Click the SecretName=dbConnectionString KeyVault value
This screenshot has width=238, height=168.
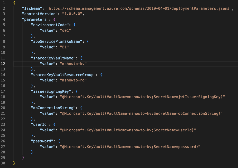click(x=141, y=113)
